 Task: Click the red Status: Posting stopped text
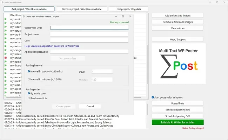click(193, 128)
